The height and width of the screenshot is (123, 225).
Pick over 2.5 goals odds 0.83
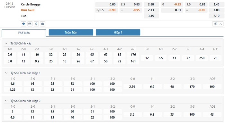130,4
